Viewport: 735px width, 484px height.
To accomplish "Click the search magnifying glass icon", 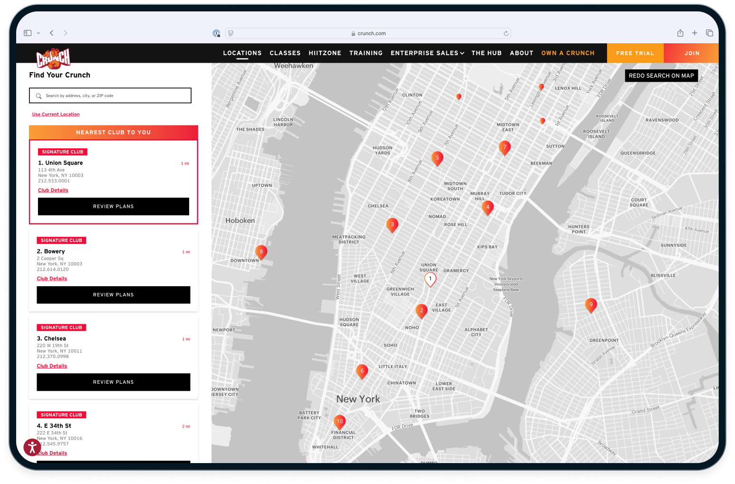I will click(39, 96).
